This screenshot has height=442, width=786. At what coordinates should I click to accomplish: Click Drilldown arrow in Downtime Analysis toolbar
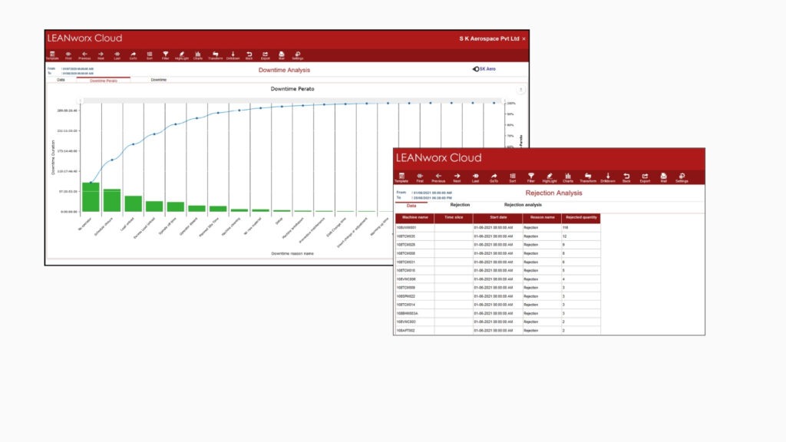pos(233,55)
